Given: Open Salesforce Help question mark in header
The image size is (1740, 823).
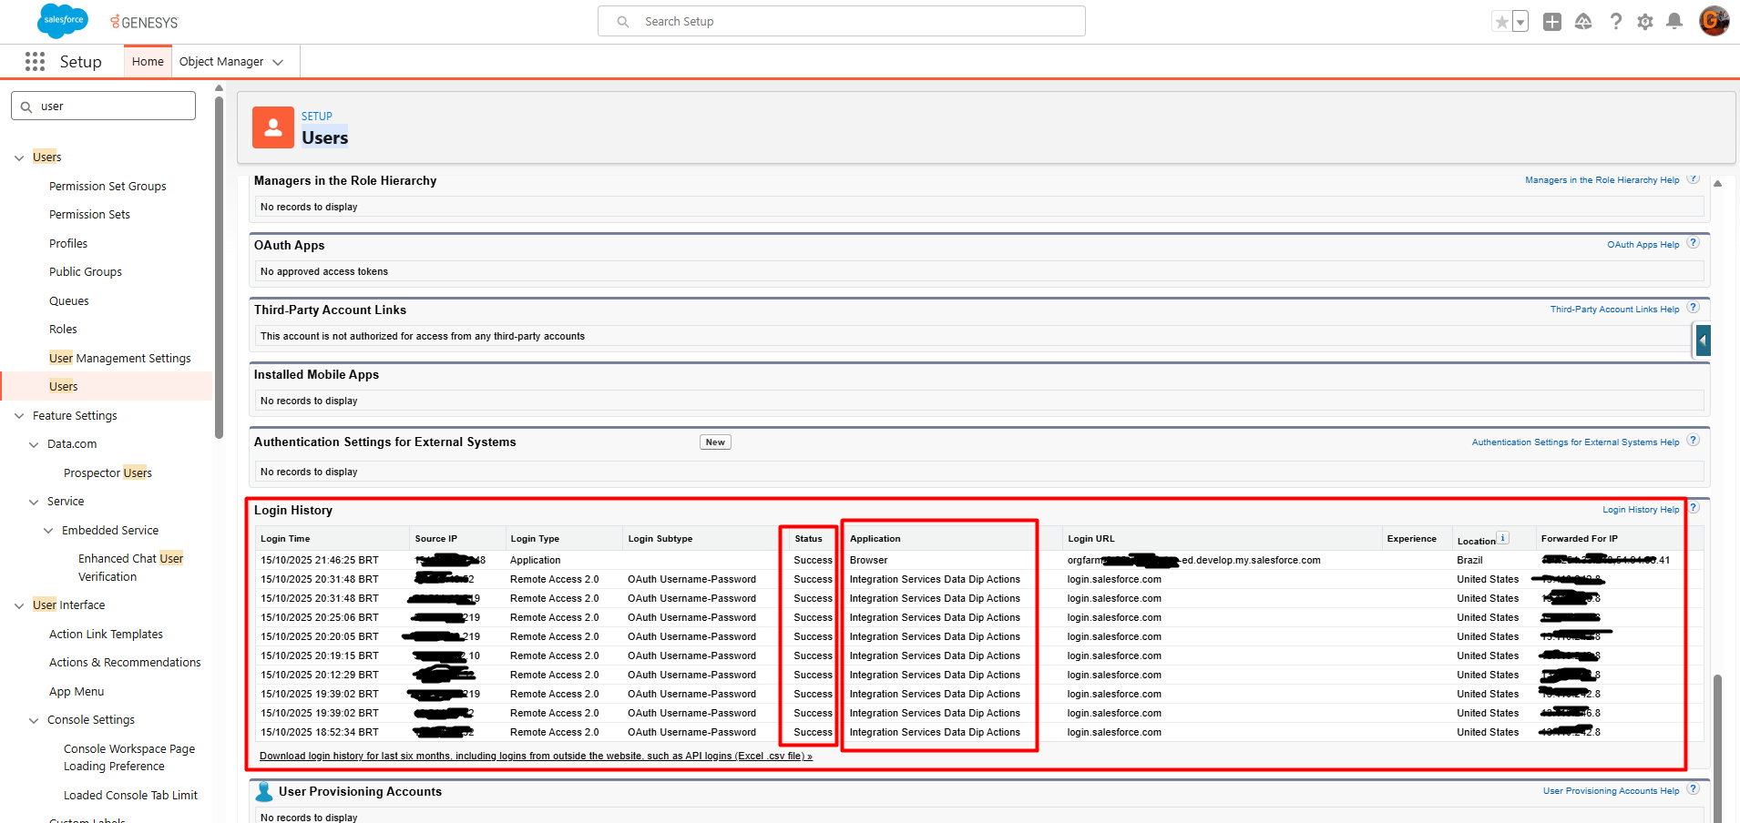Looking at the screenshot, I should [x=1615, y=22].
